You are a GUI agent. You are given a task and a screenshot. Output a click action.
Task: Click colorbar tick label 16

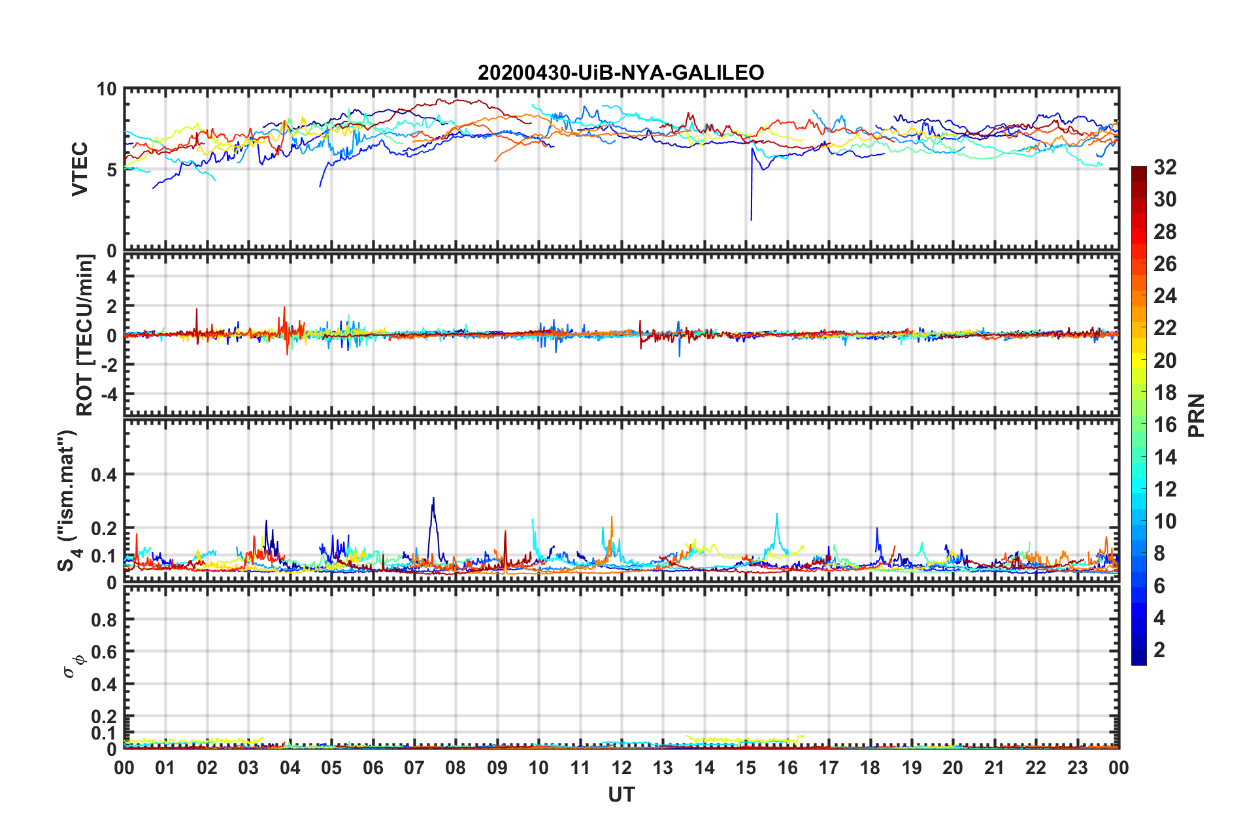(1165, 425)
